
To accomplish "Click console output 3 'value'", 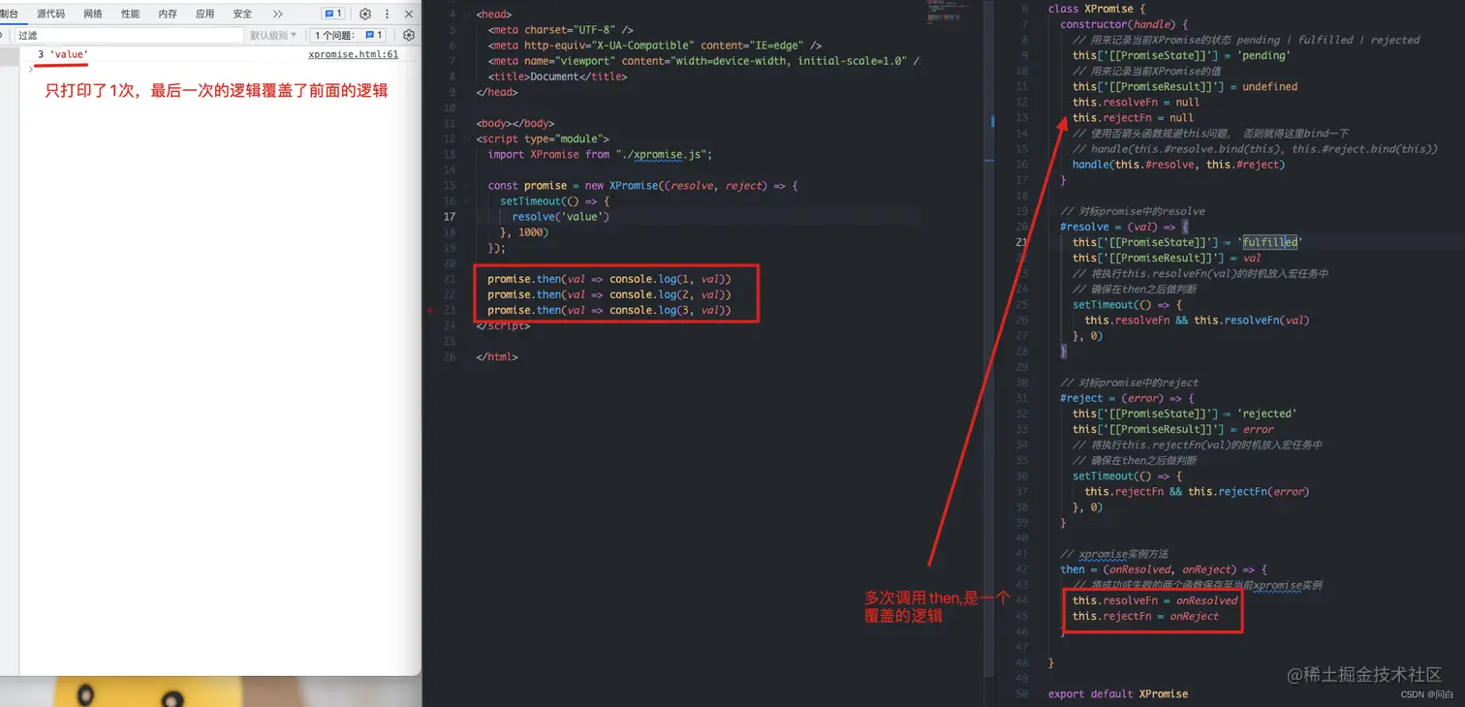I will click(63, 54).
